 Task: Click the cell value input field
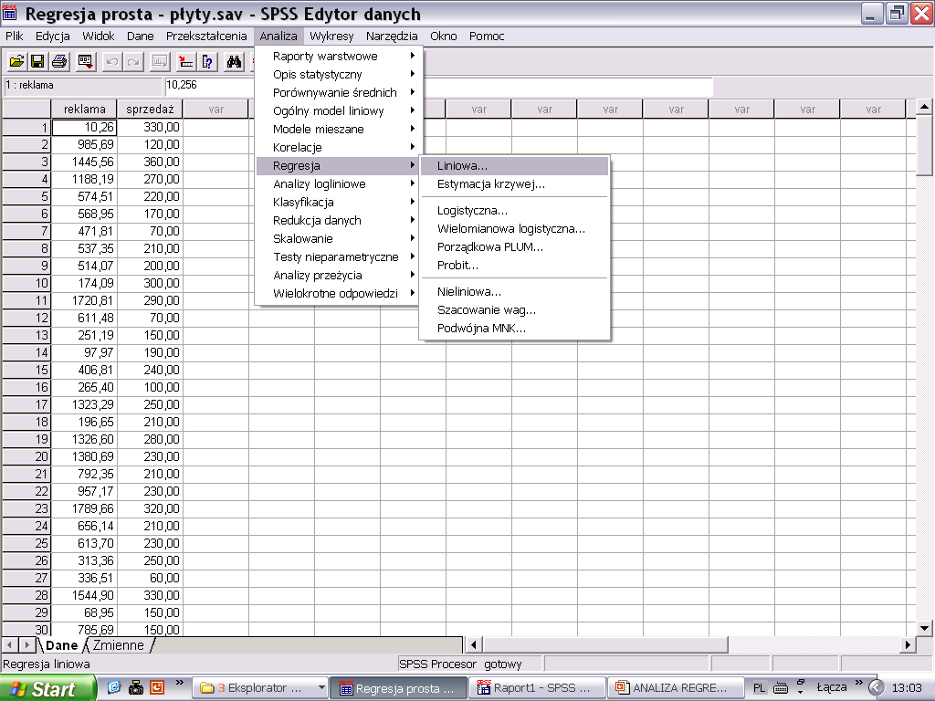click(438, 86)
